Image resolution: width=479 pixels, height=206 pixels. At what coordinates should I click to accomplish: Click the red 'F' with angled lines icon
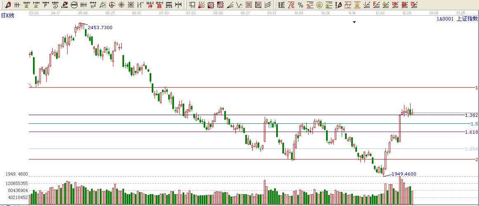(x=376, y=5)
